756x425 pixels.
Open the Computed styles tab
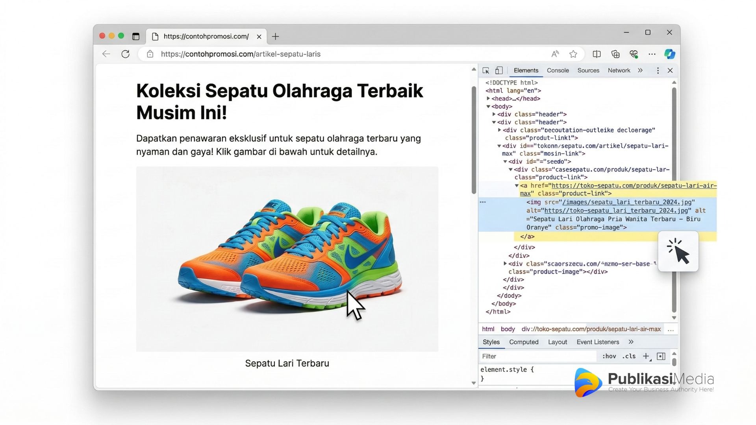[523, 342]
